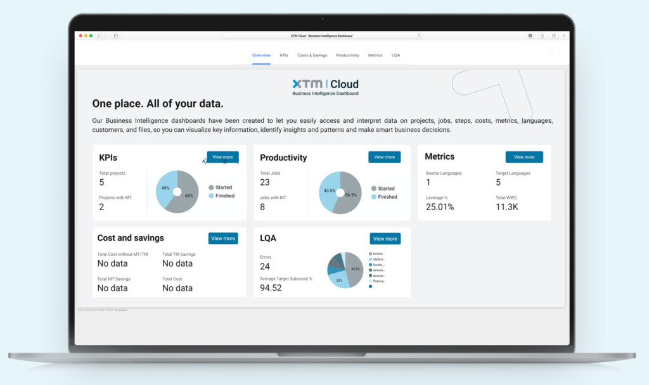Switch to the KPIs tab
The image size is (649, 385).
click(x=283, y=55)
